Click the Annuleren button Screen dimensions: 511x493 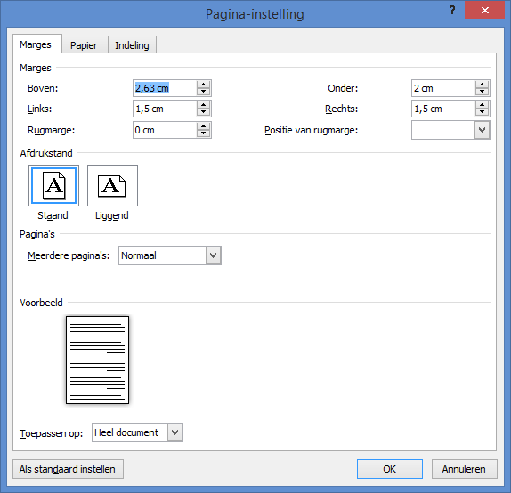tap(465, 469)
